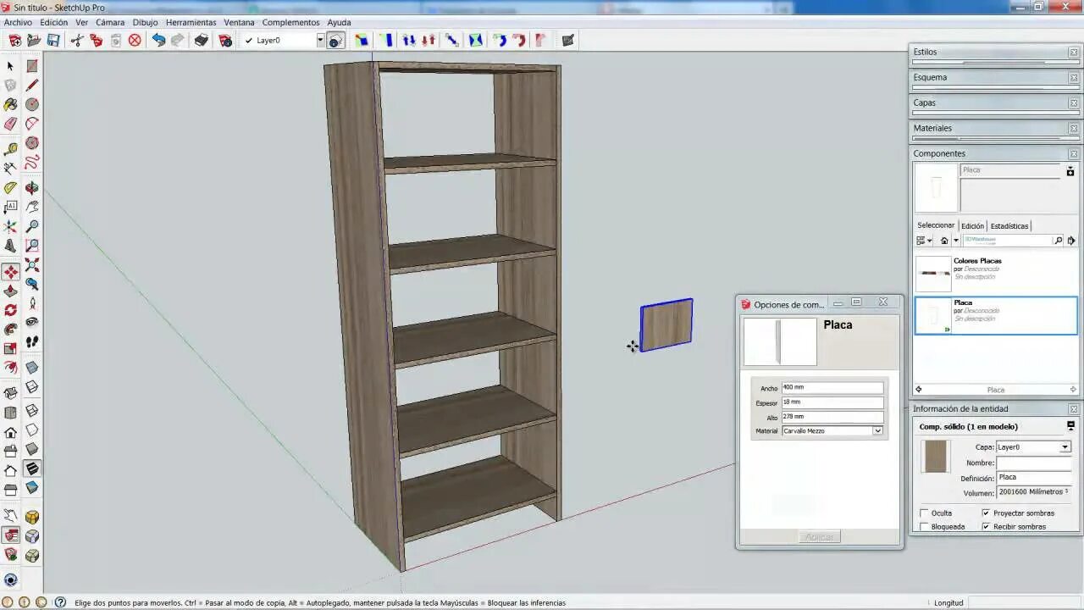Click the house In Model icon
Viewport: 1084px width, 610px height.
pos(944,241)
